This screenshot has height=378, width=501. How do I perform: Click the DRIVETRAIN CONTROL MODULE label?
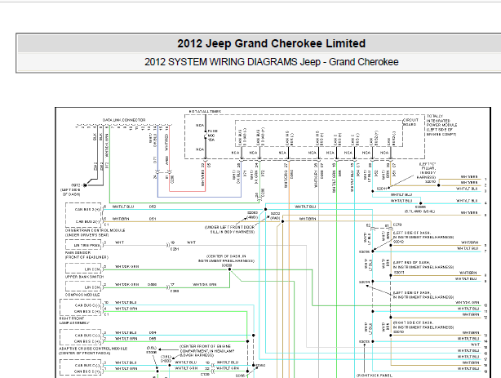pos(95,230)
